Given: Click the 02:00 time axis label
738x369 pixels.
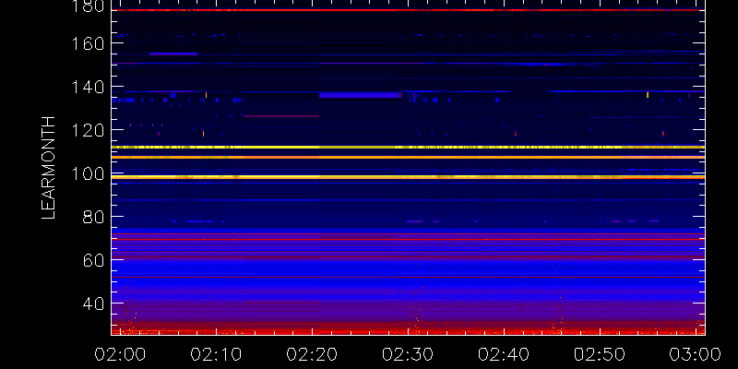Looking at the screenshot, I should 120,354.
